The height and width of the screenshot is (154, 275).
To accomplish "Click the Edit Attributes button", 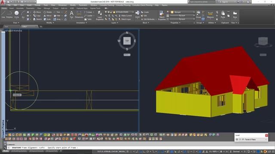I will tap(149, 19).
